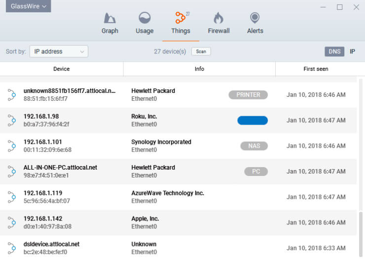
Task: Select MAC address b0:a7:37:96:f4:2f
Action: click(46, 124)
